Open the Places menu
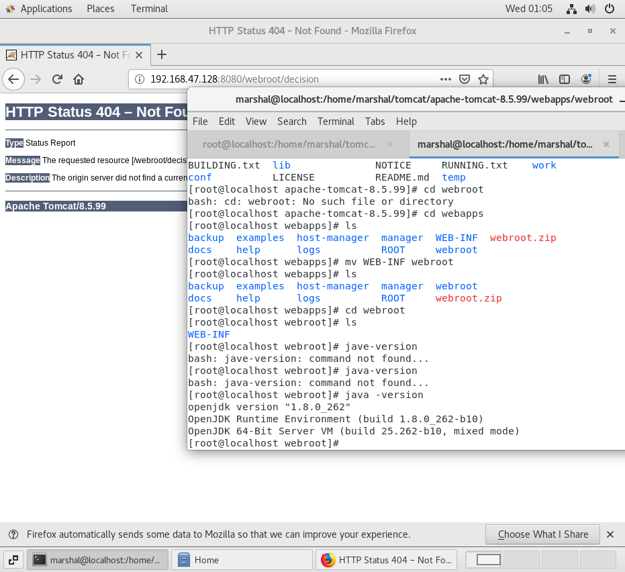 pos(101,9)
